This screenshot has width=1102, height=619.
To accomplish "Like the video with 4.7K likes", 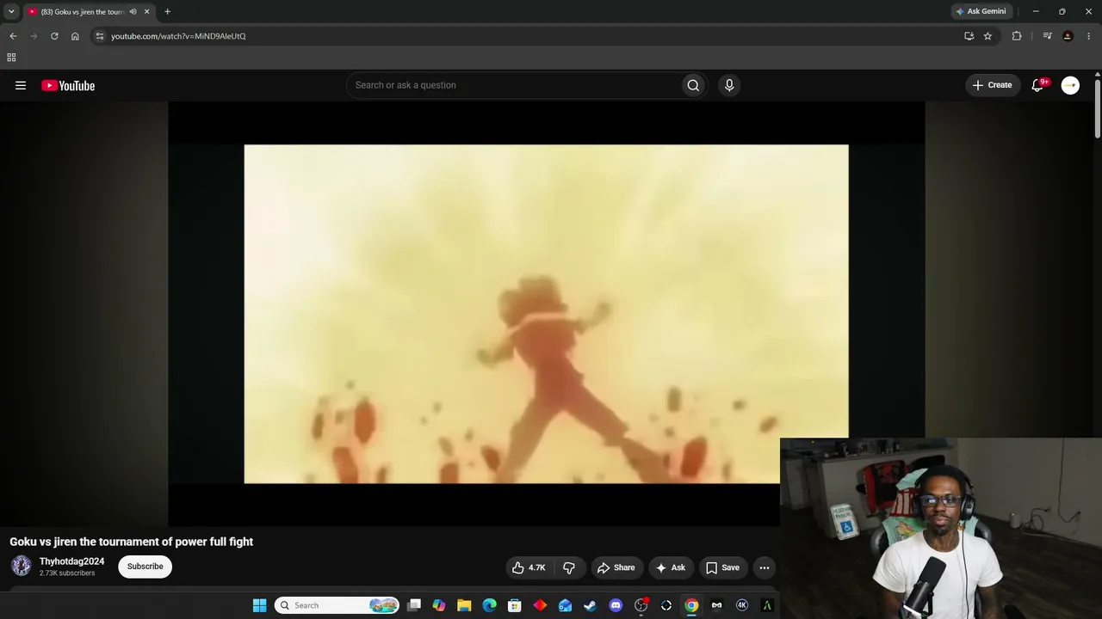I will click(x=529, y=567).
